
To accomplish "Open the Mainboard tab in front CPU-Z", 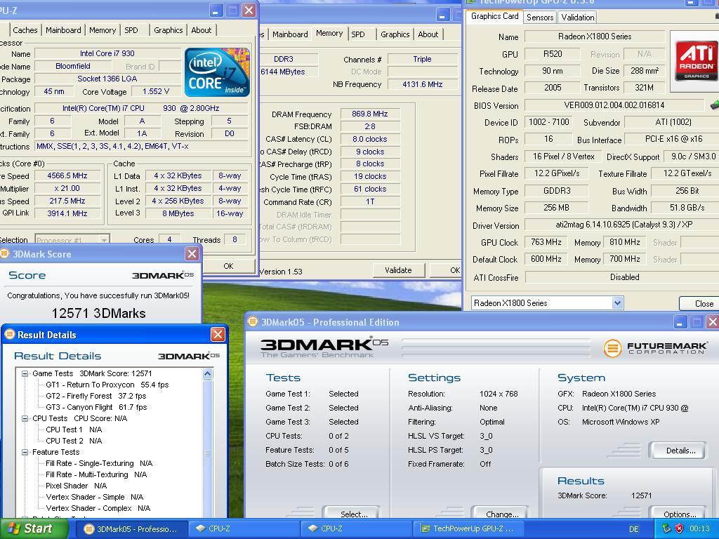I will coord(63,30).
